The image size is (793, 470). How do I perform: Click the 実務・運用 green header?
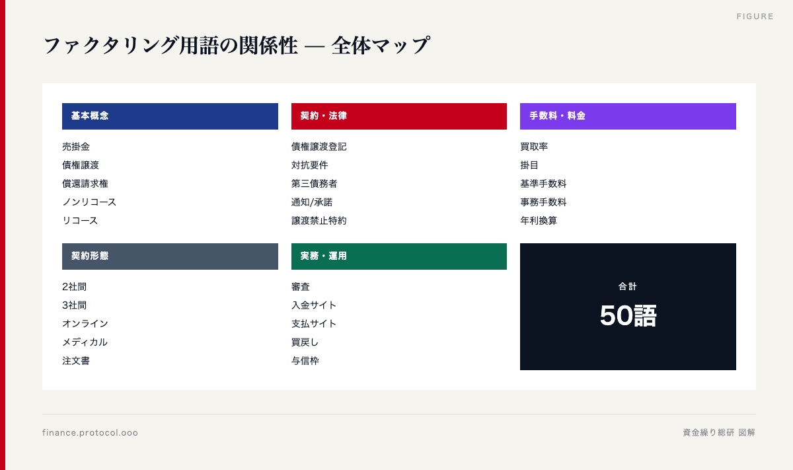click(399, 256)
